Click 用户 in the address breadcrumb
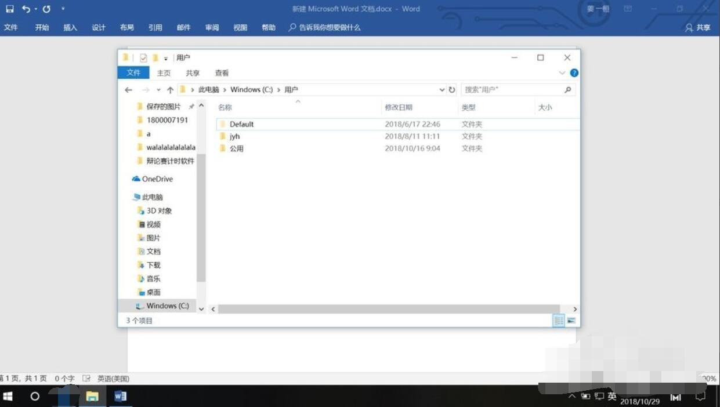This screenshot has width=720, height=407. [291, 90]
